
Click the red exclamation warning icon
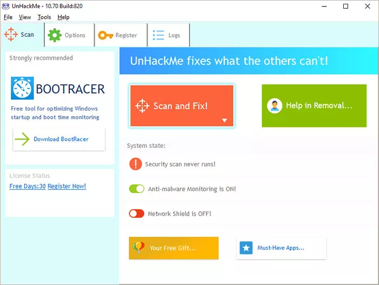(135, 164)
